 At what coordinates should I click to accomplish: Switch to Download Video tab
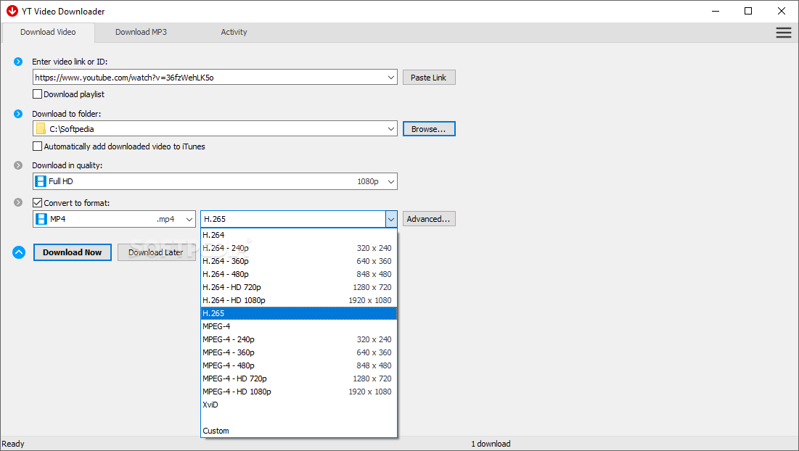click(x=48, y=32)
